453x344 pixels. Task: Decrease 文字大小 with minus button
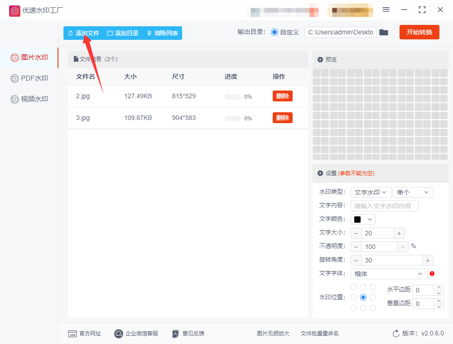pyautogui.click(x=356, y=233)
